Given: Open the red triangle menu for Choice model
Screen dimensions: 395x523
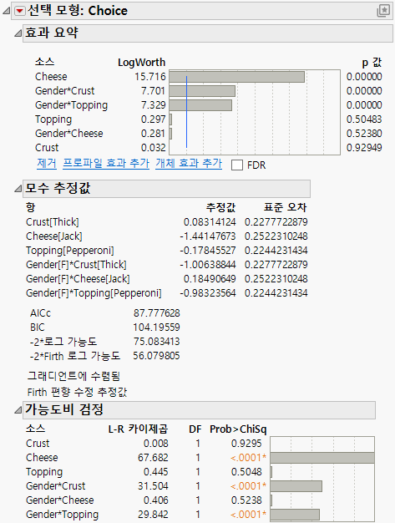Looking at the screenshot, I should [20, 11].
